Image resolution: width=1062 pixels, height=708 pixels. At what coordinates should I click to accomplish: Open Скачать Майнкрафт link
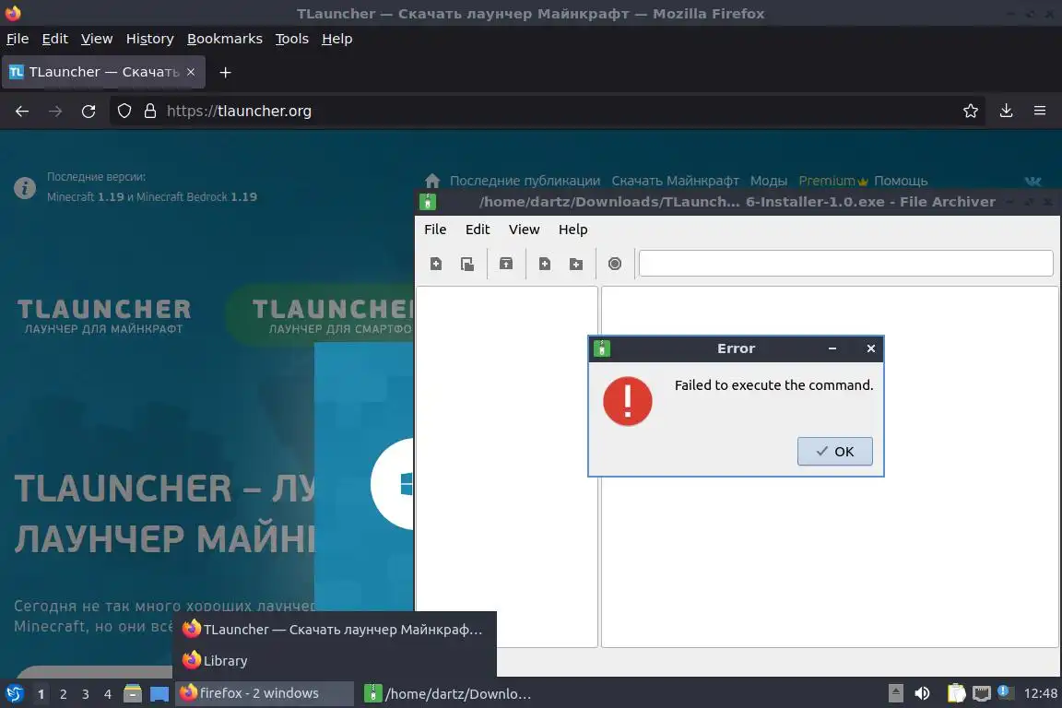click(x=675, y=181)
